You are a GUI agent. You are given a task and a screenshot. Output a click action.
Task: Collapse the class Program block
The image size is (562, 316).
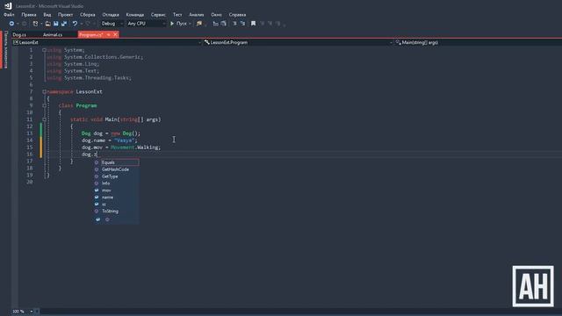pos(45,105)
